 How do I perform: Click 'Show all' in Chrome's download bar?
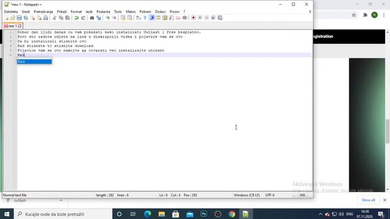coord(368,200)
